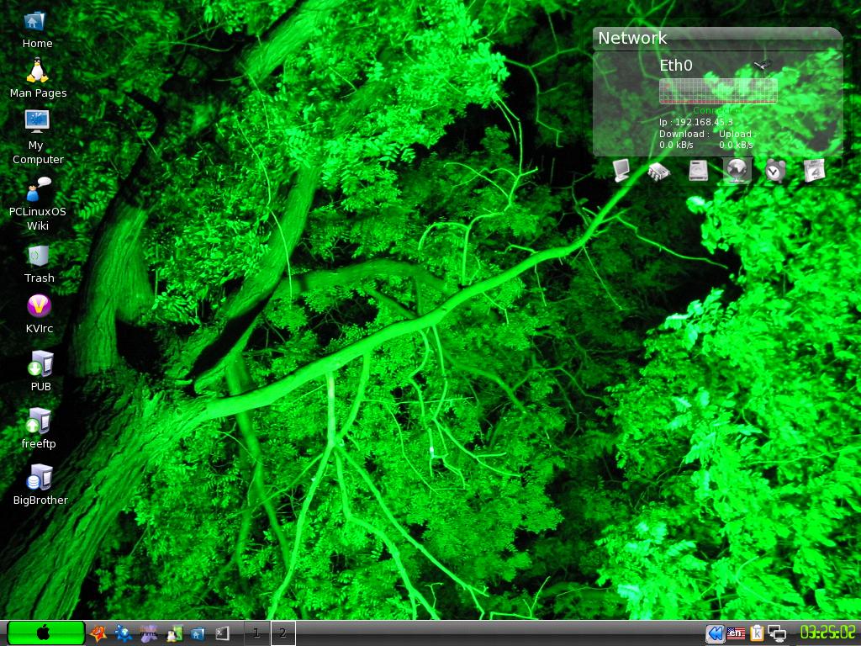The width and height of the screenshot is (861, 646).
Task: Switch to virtual desktop 1
Action: coord(256,633)
